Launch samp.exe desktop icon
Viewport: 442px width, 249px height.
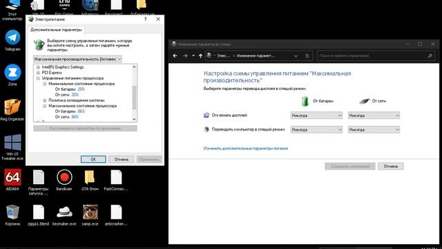90,215
